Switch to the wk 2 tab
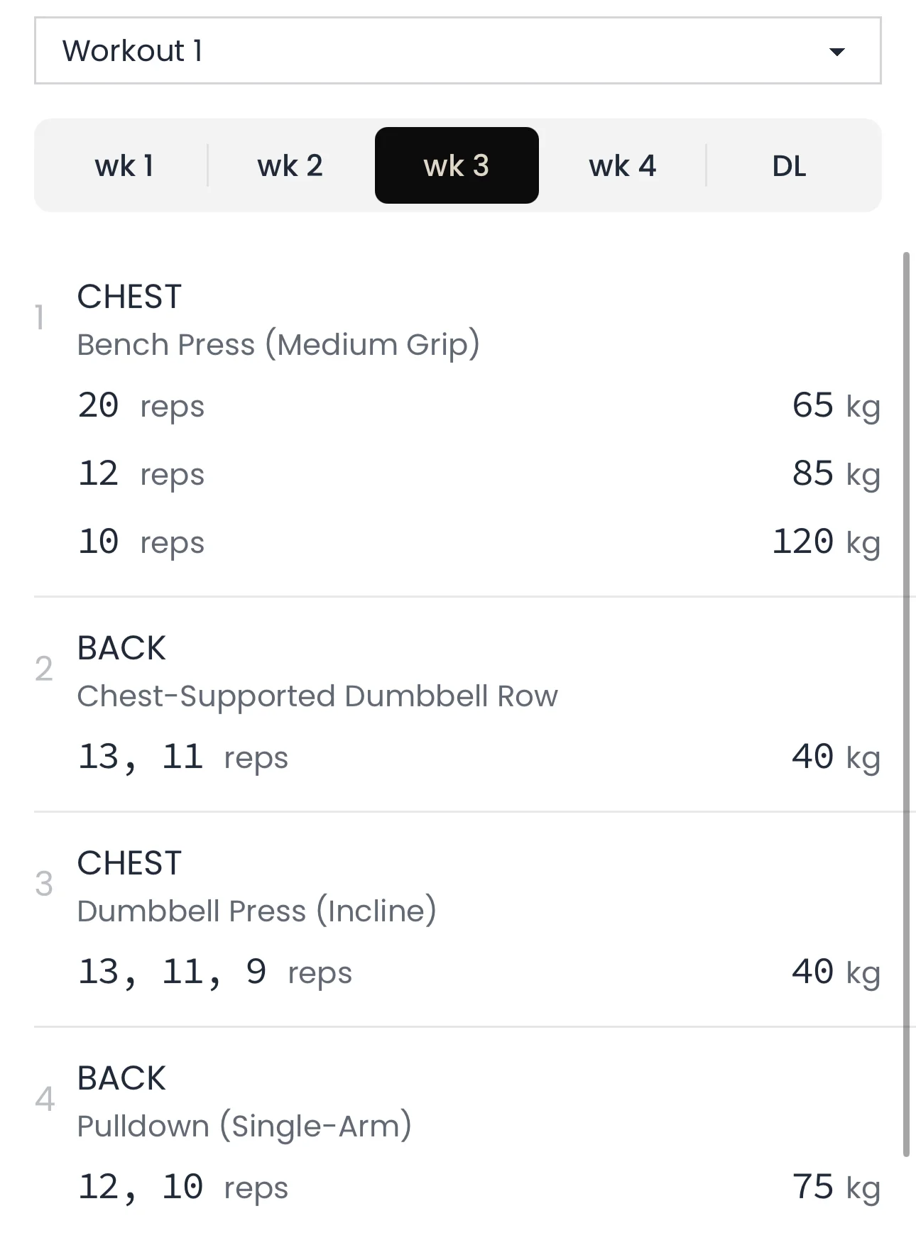 coord(290,166)
